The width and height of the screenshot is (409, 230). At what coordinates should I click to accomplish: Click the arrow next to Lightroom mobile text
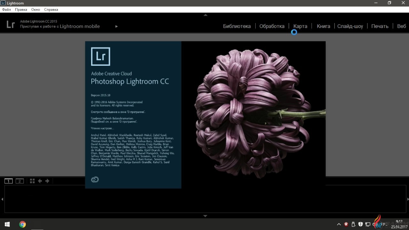pyautogui.click(x=116, y=26)
